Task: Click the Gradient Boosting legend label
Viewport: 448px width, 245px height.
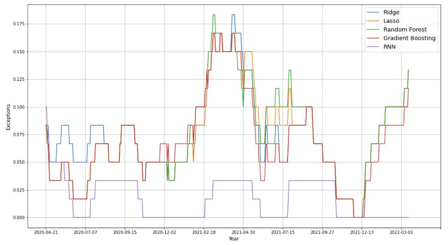Action: 409,38
